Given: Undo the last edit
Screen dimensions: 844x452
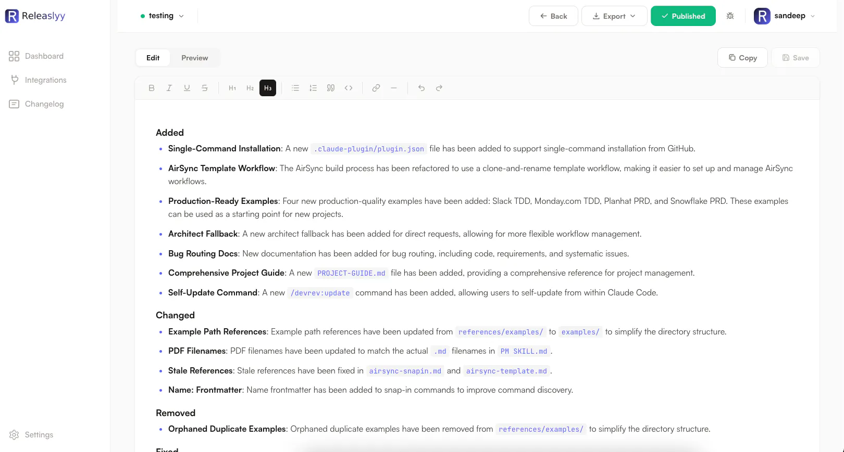Looking at the screenshot, I should click(x=421, y=88).
